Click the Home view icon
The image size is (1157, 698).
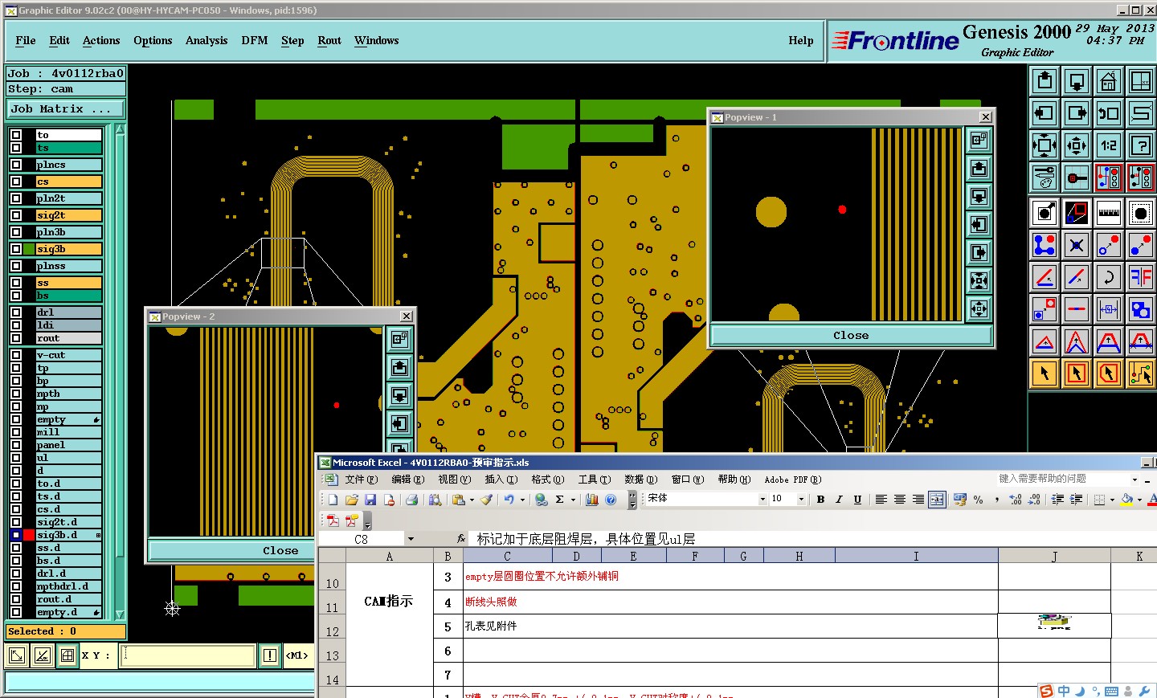pyautogui.click(x=1109, y=81)
